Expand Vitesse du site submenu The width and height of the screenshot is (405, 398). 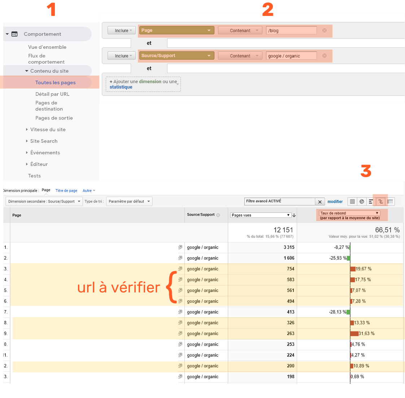coord(27,129)
